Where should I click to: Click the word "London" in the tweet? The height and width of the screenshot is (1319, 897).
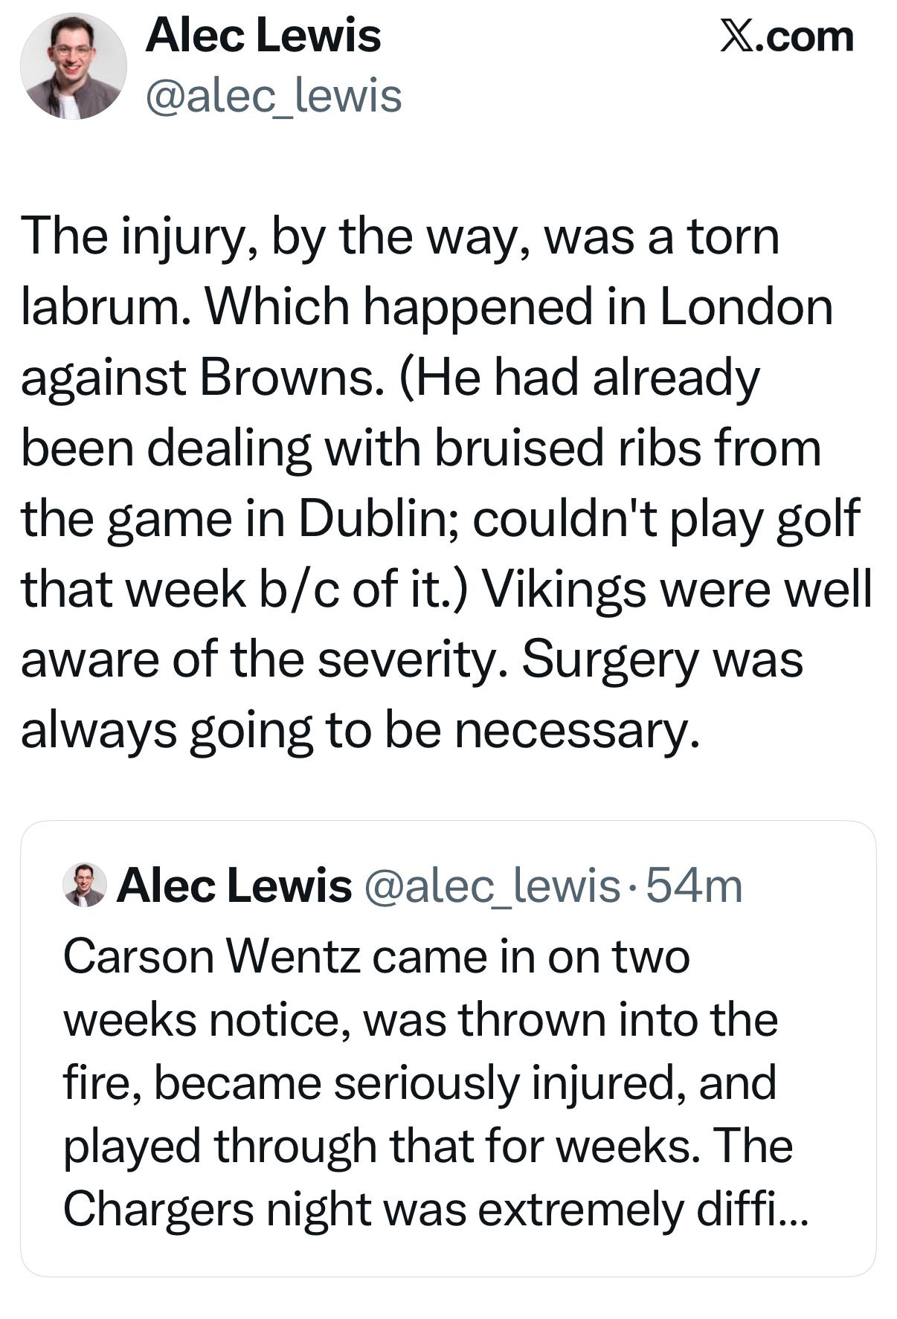coord(745,306)
